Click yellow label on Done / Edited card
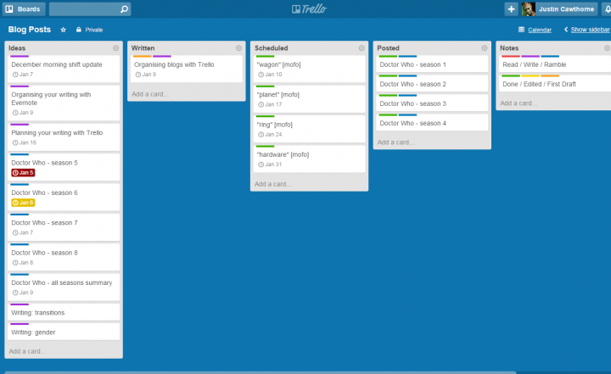Viewport: 611px width, 374px height. coord(530,76)
